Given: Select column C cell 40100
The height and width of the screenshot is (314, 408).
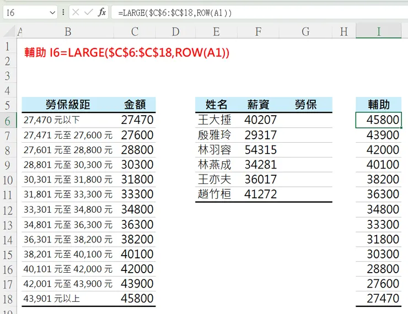Looking at the screenshot, I should 135,254.
